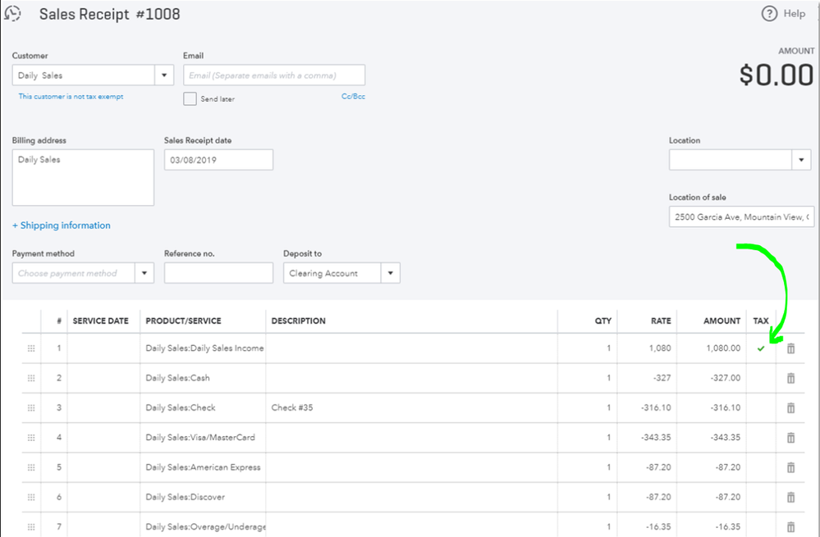The image size is (820, 537).
Task: Grab drag handle of line 5
Action: [x=31, y=467]
